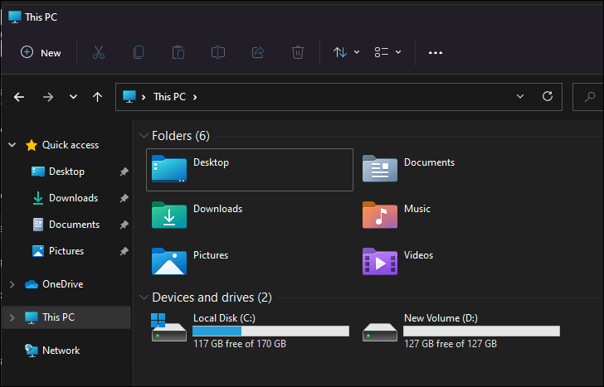Click the New button
This screenshot has height=387, width=604.
tap(41, 52)
